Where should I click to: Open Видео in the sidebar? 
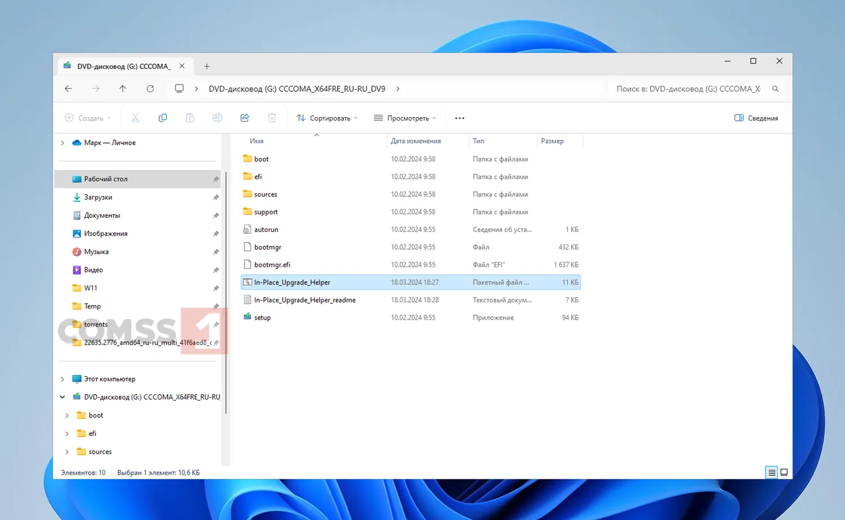(x=137, y=270)
